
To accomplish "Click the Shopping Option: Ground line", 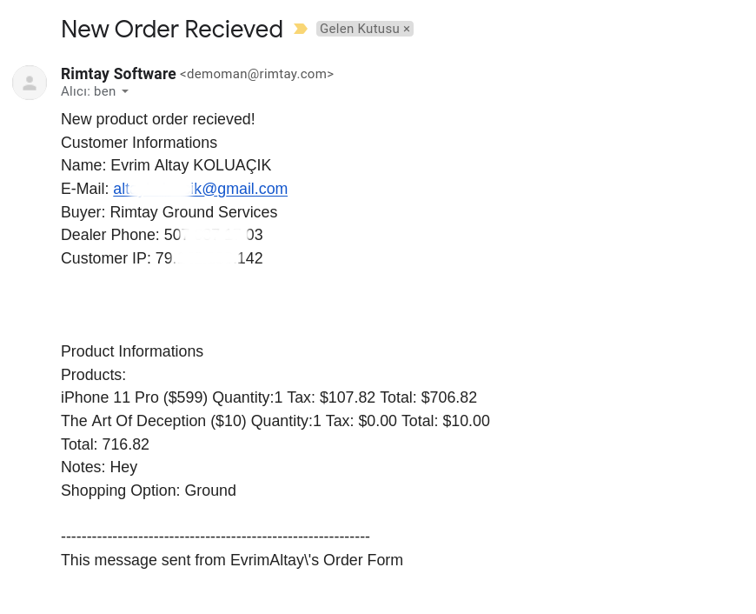I will 149,491.
